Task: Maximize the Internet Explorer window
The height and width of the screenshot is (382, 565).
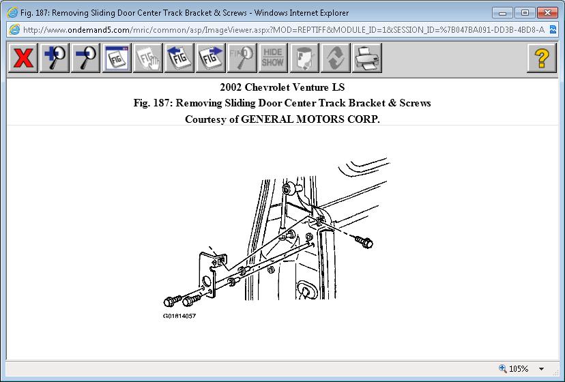Action: point(525,13)
